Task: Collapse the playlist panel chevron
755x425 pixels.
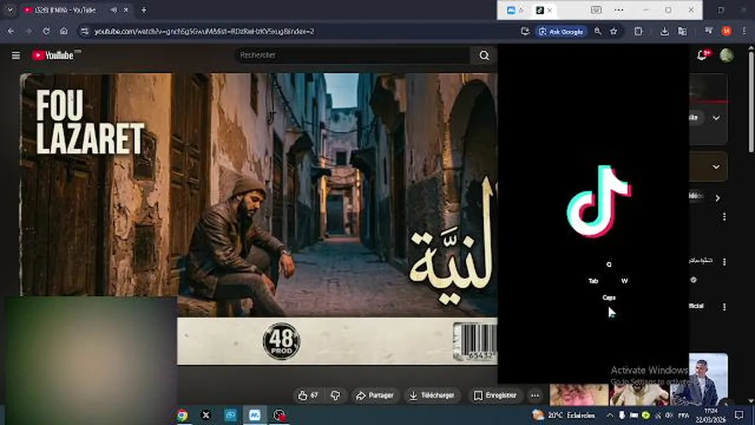Action: pos(716,118)
